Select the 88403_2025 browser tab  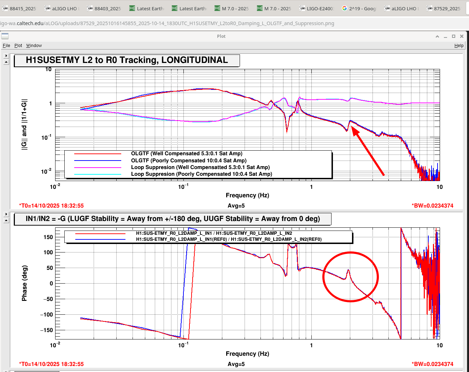click(x=104, y=8)
